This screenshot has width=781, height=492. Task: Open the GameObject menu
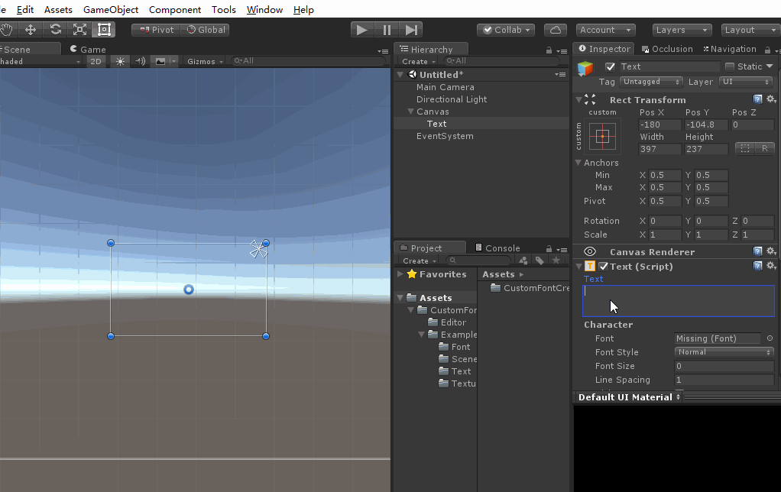pos(111,9)
